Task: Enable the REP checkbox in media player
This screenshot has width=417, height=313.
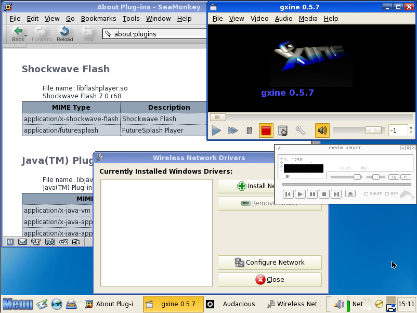Action: pos(387,194)
